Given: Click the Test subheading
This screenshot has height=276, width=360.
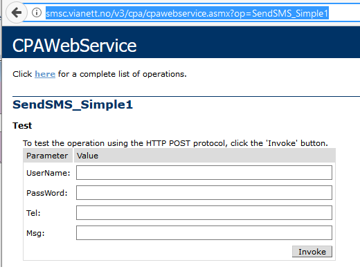Looking at the screenshot, I should pos(22,126).
